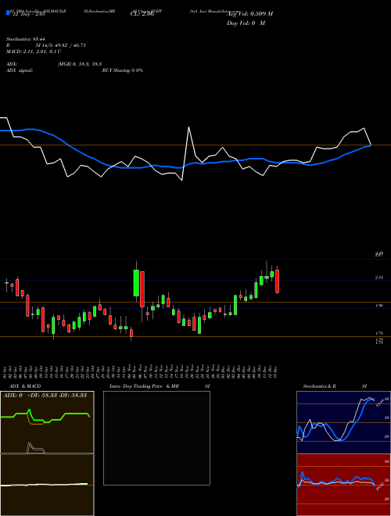This screenshot has width=391, height=516.
Task: Click the 2.14 price axis label
Action: click(378, 278)
